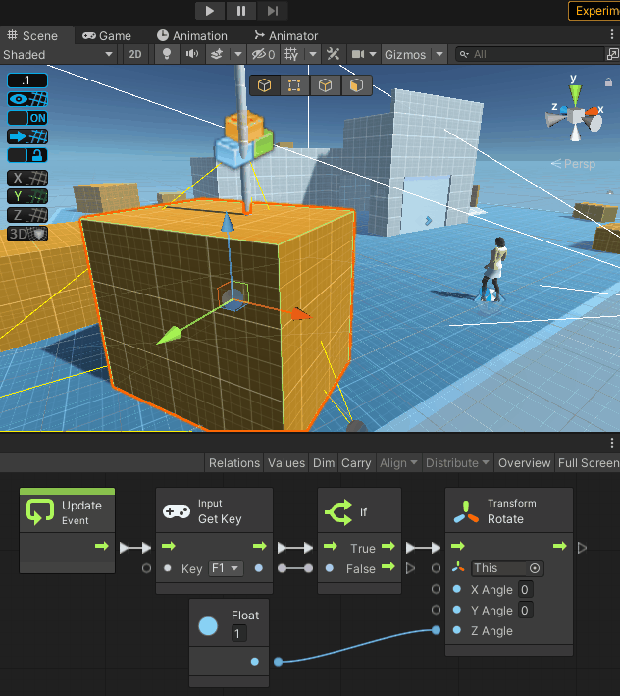Click the Step frame button
The height and width of the screenshot is (696, 620).
[272, 11]
